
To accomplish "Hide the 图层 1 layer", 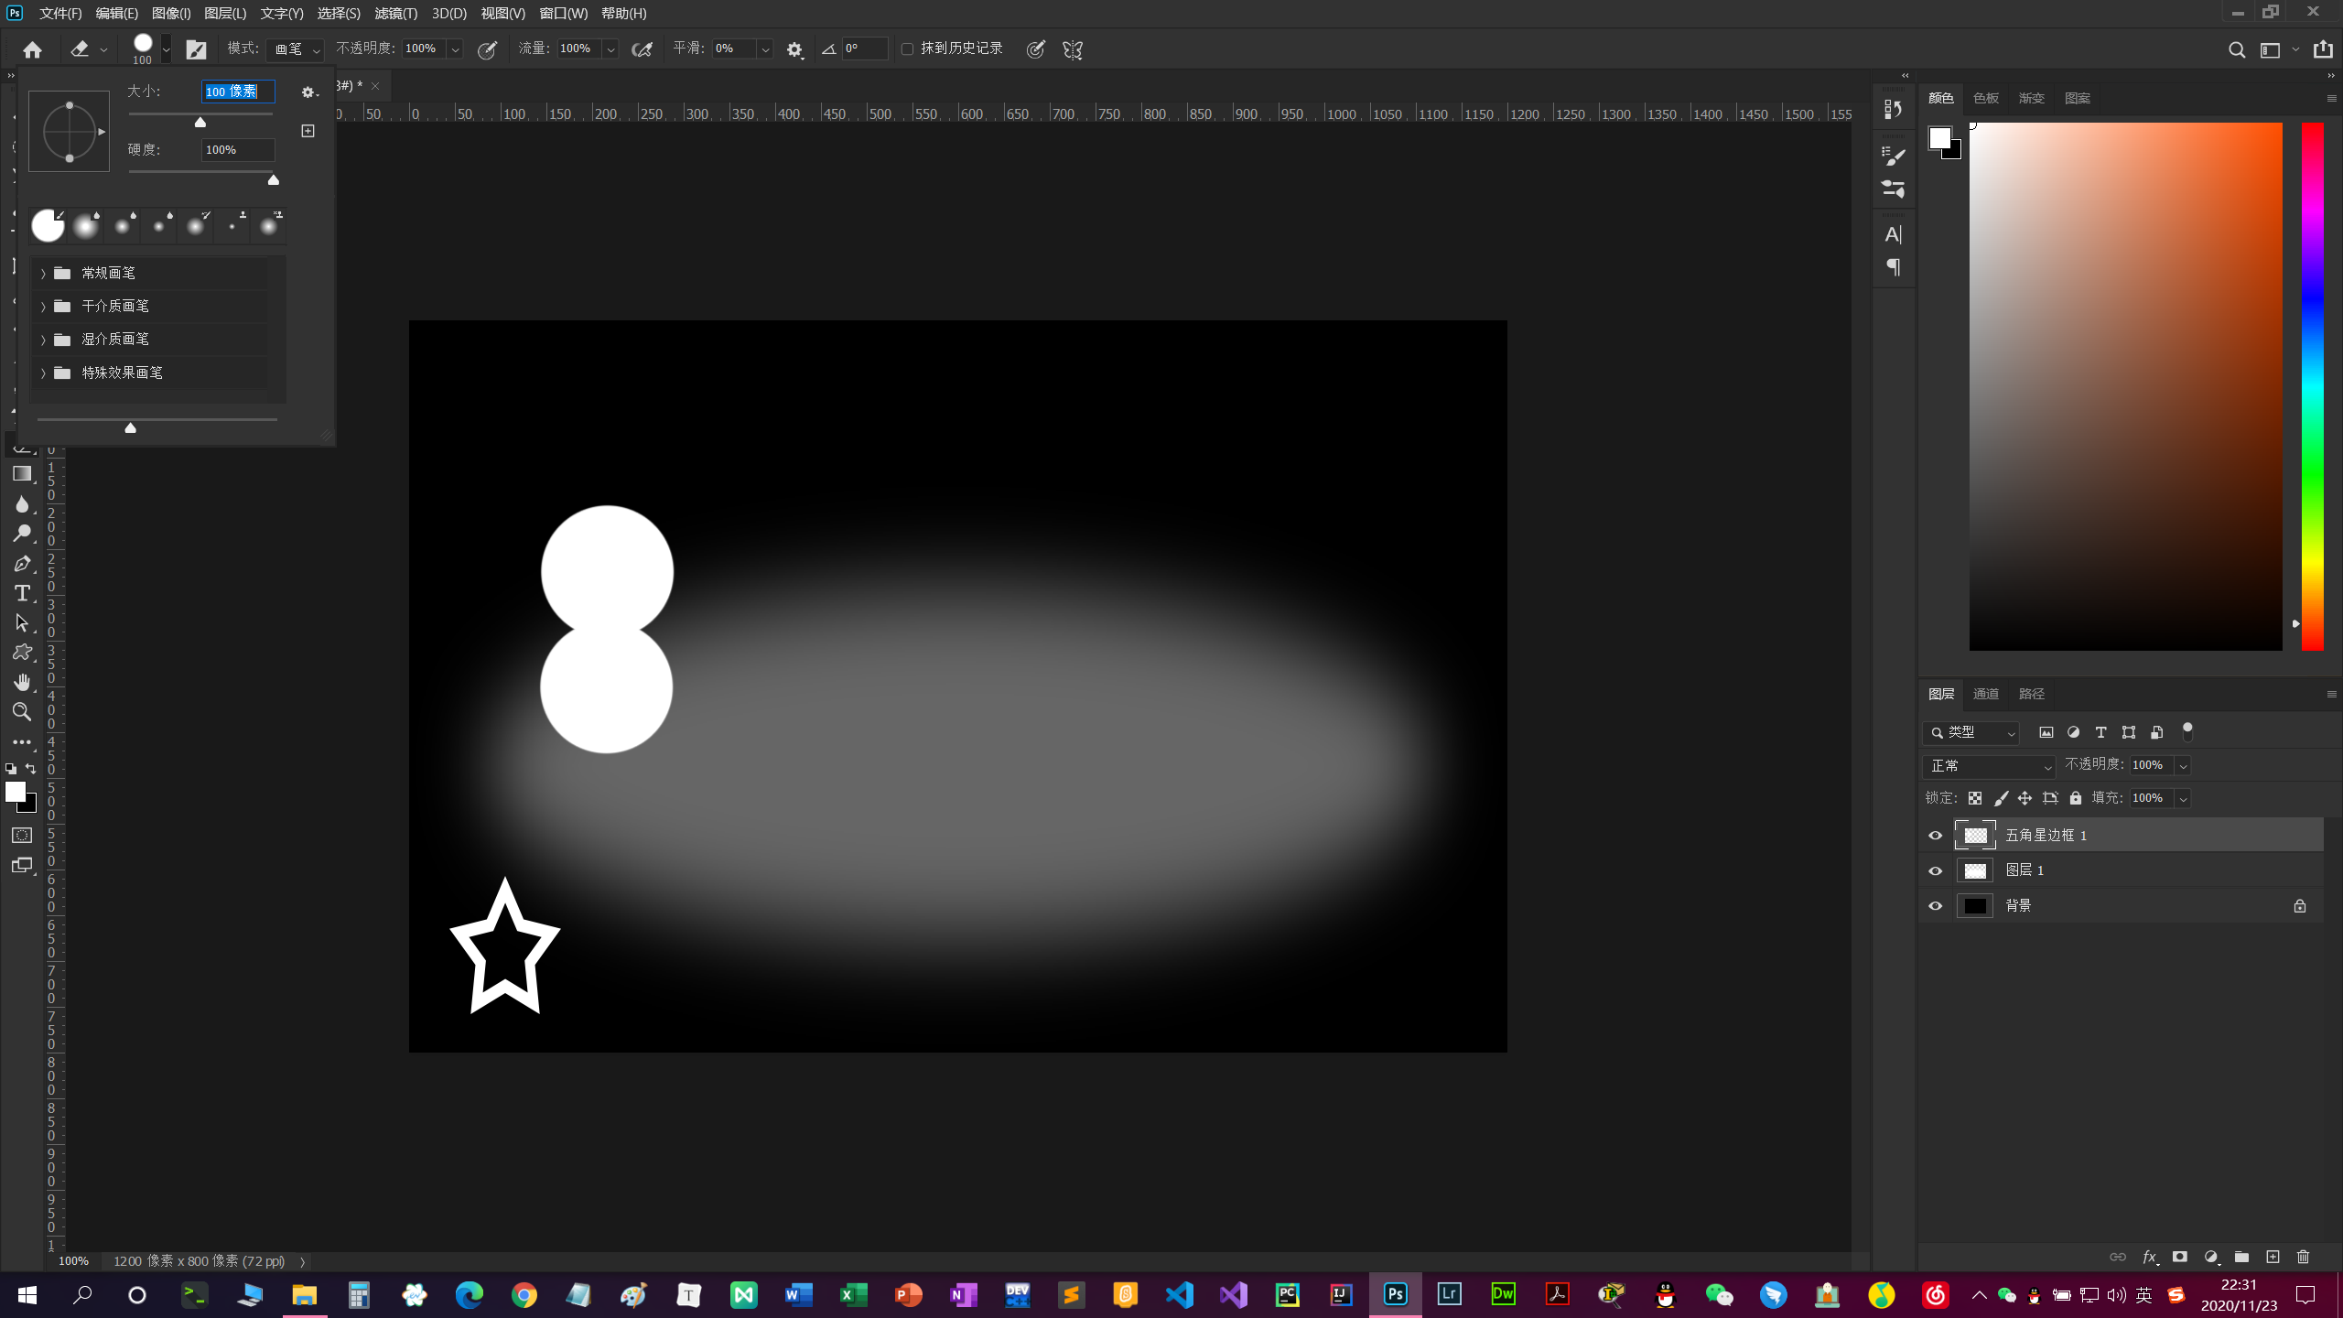I will click(x=1935, y=870).
